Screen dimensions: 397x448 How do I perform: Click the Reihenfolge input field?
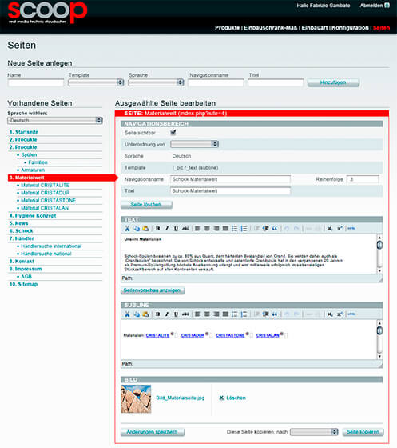point(363,179)
